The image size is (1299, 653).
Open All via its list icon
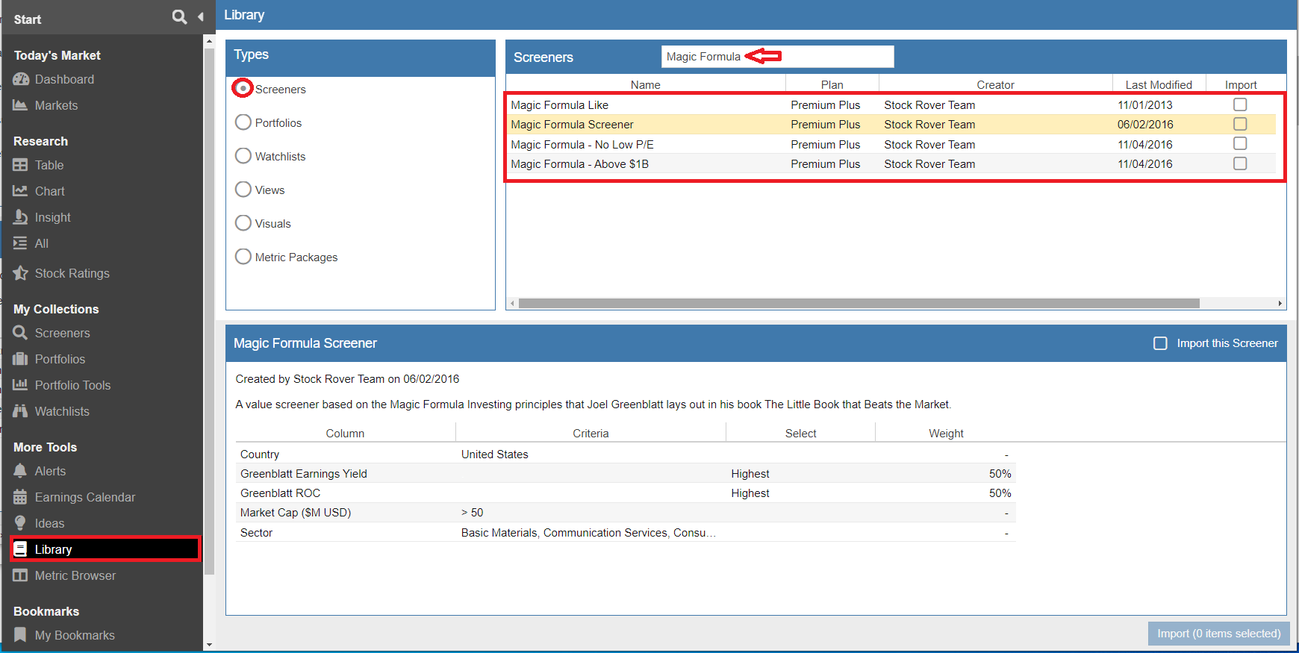pos(21,243)
